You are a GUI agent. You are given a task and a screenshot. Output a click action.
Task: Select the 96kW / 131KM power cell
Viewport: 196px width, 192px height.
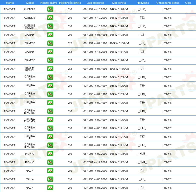point(119,52)
